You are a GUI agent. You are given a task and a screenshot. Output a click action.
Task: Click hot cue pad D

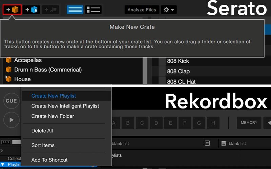click(156, 123)
